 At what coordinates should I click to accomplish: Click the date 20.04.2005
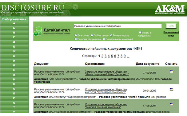point(149,91)
